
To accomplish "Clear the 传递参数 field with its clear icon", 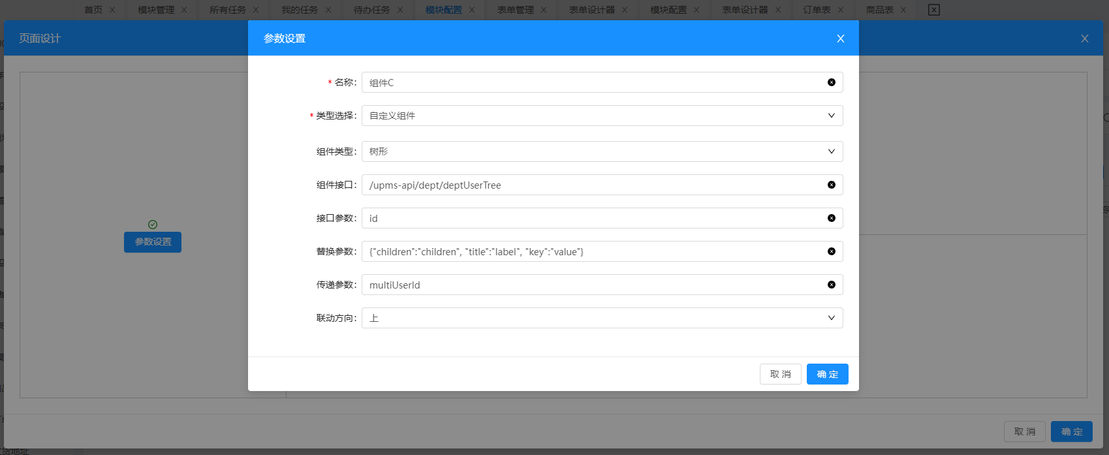I will coord(831,285).
